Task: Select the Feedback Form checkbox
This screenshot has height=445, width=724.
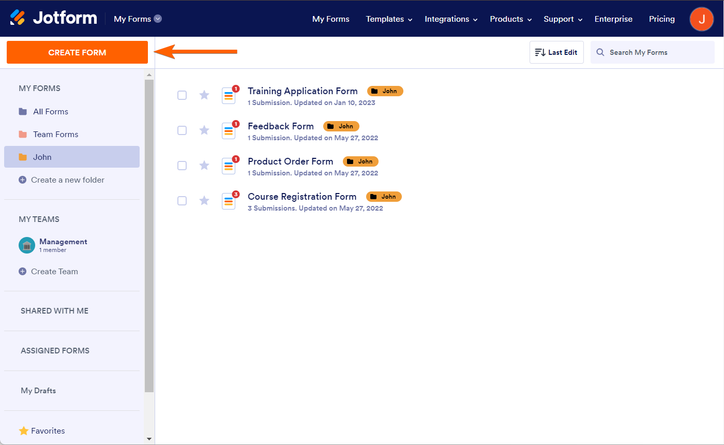Action: pyautogui.click(x=182, y=130)
